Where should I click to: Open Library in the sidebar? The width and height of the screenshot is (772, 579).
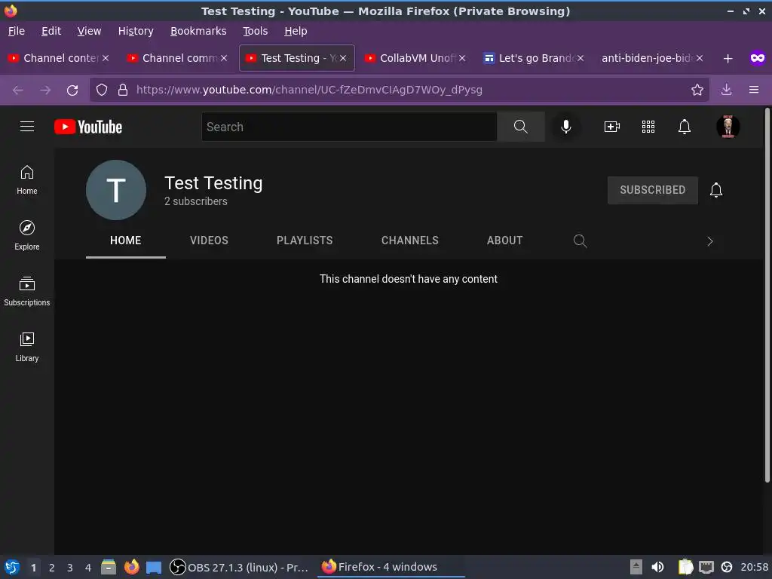pos(27,347)
